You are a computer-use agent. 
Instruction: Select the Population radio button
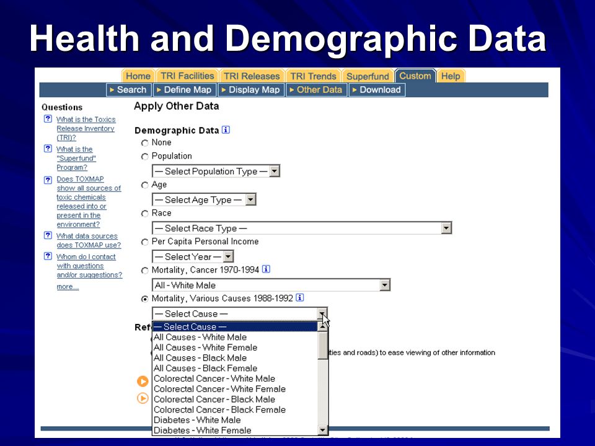point(144,157)
